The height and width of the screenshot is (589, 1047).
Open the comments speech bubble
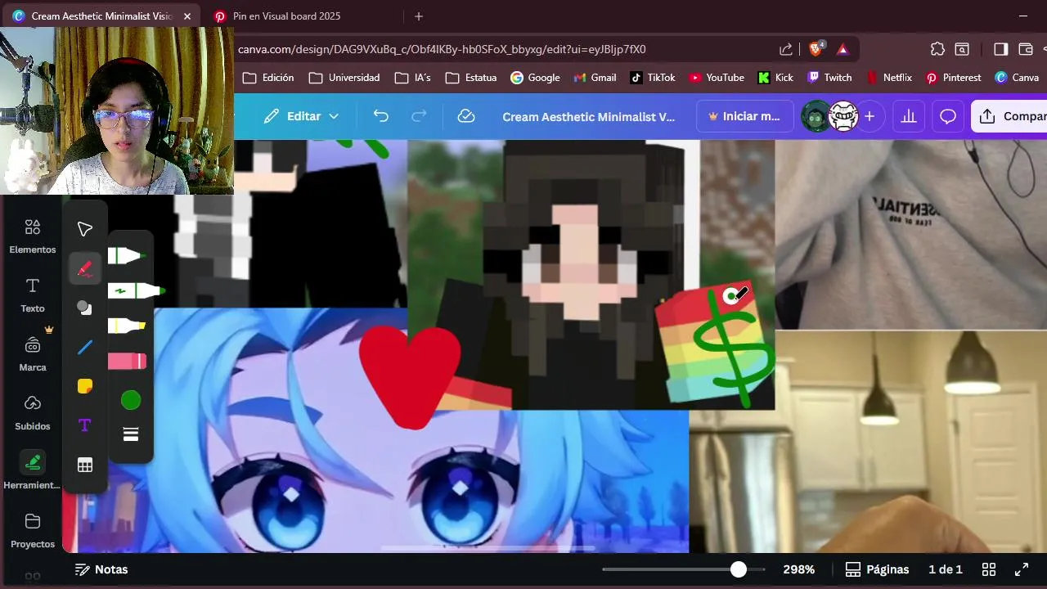coord(948,116)
